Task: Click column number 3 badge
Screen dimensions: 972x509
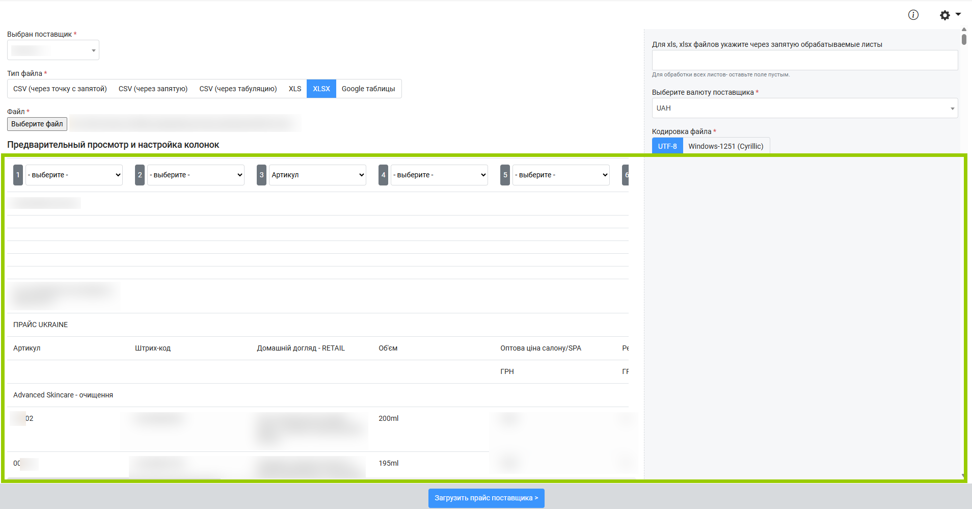Action: [x=261, y=175]
